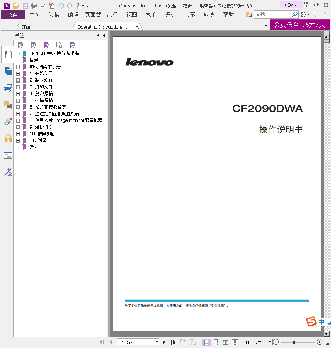Go to the last page button
The height and width of the screenshot is (348, 331).
tap(173, 342)
